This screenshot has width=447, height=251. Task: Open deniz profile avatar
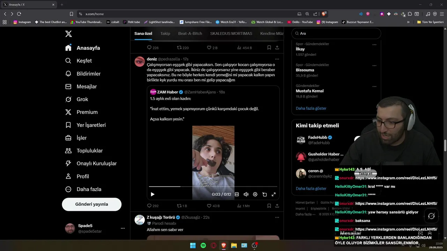point(140,61)
